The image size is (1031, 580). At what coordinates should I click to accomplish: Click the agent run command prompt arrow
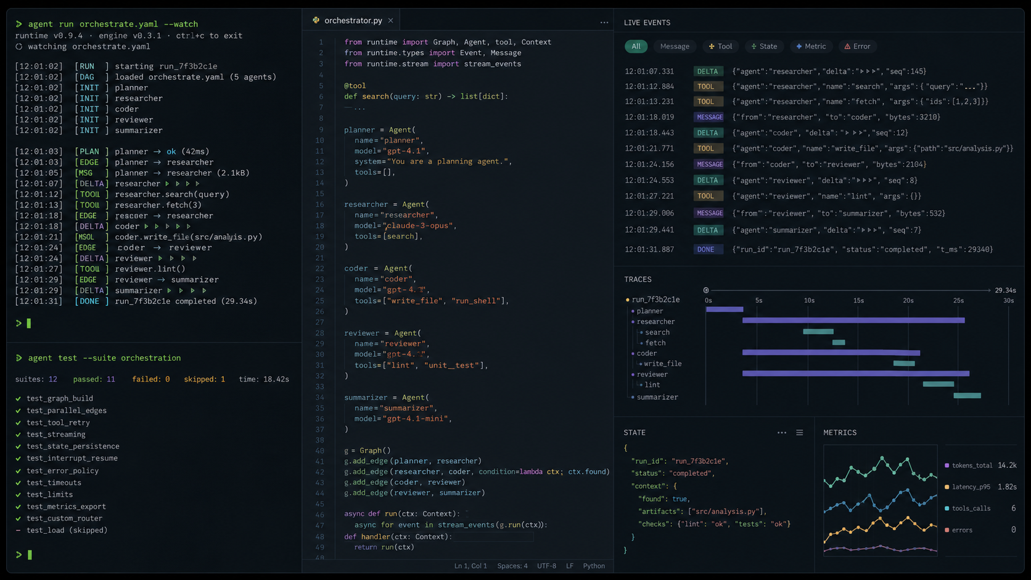pos(18,24)
